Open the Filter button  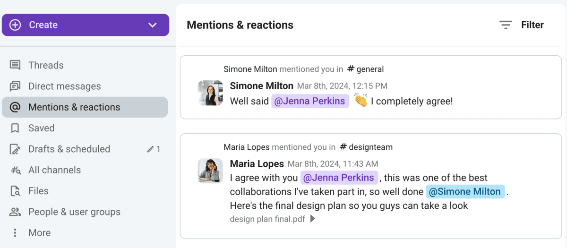(522, 25)
